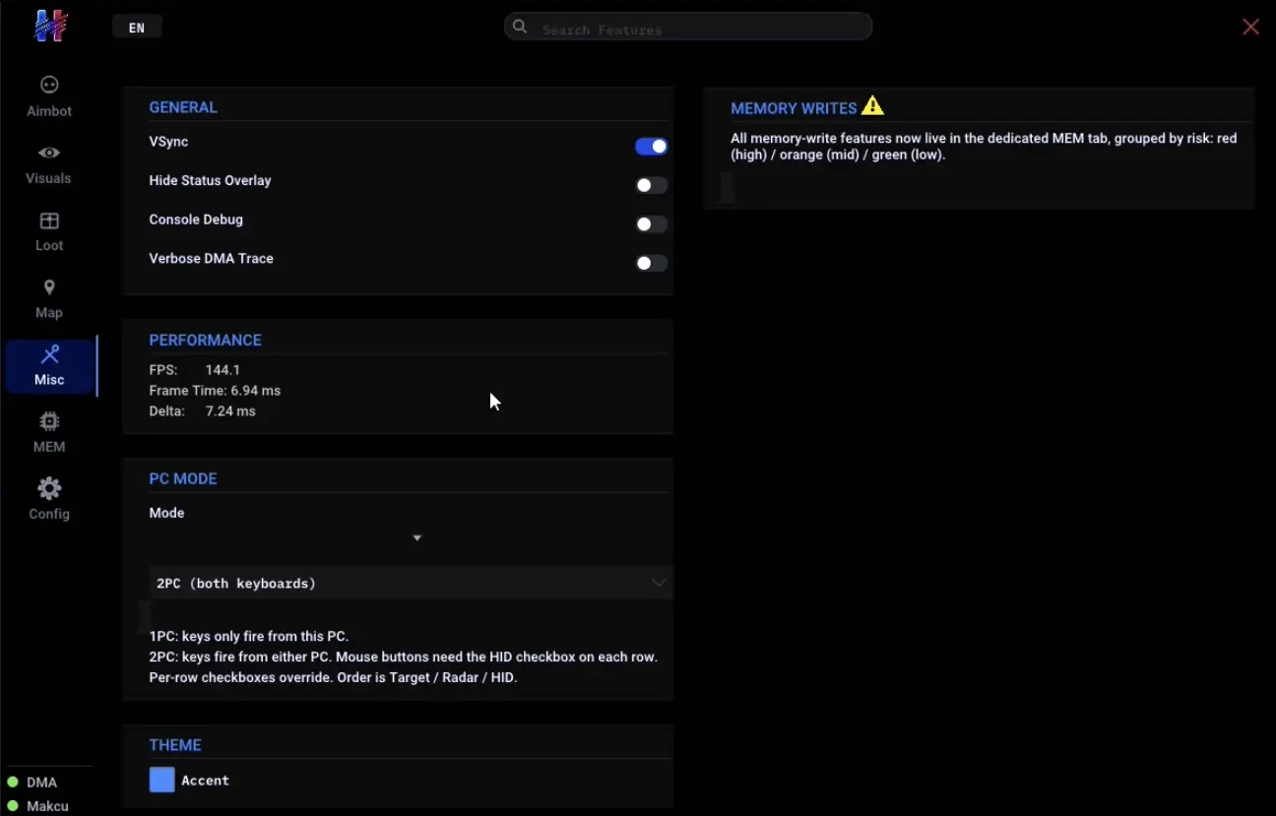
Task: Open the MEM chip icon section
Action: [49, 421]
